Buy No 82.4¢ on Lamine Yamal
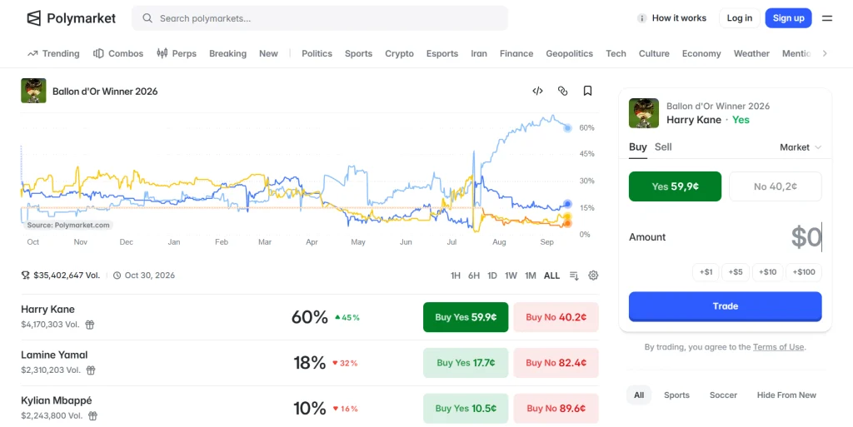Screen dimensions: 853x427 coord(556,363)
